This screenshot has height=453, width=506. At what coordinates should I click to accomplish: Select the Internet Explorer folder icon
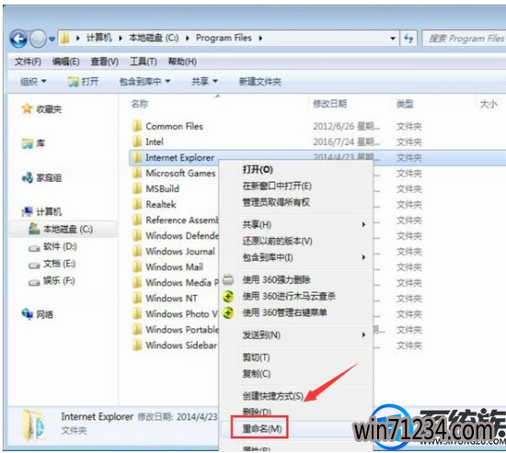pos(137,157)
